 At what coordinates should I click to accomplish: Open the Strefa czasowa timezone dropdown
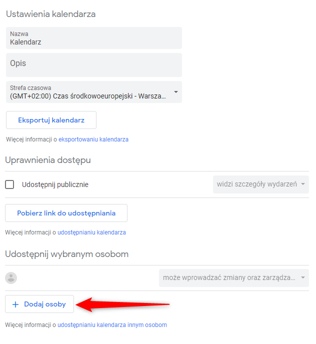tap(94, 92)
